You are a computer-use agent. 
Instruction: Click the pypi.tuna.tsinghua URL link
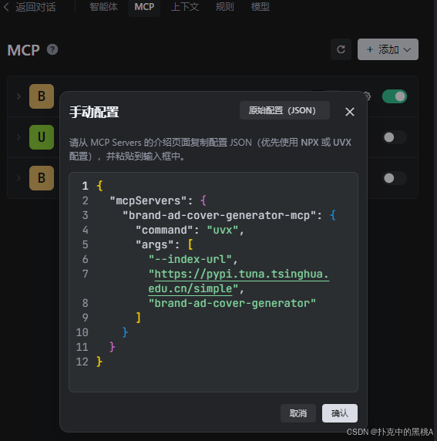(x=239, y=281)
